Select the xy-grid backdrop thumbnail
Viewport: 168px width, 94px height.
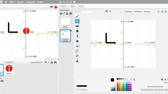pyautogui.click(x=65, y=36)
